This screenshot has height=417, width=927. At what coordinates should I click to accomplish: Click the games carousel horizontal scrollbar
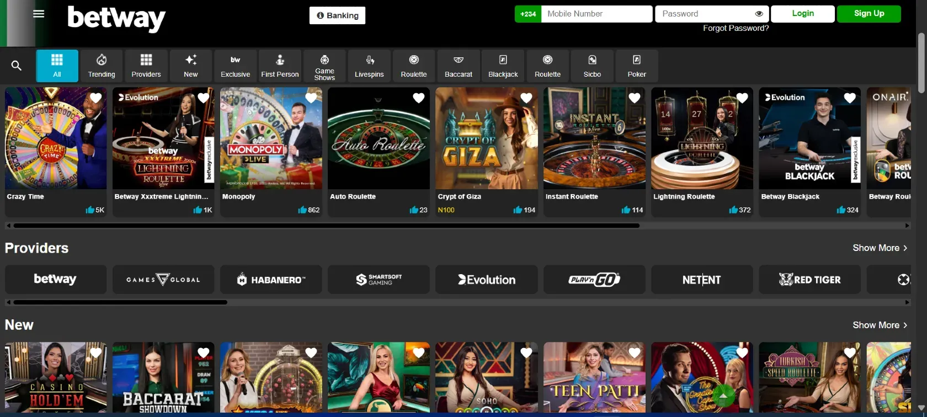(327, 226)
